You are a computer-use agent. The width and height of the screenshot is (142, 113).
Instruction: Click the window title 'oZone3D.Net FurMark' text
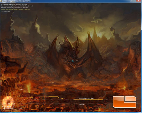tap(9, 1)
